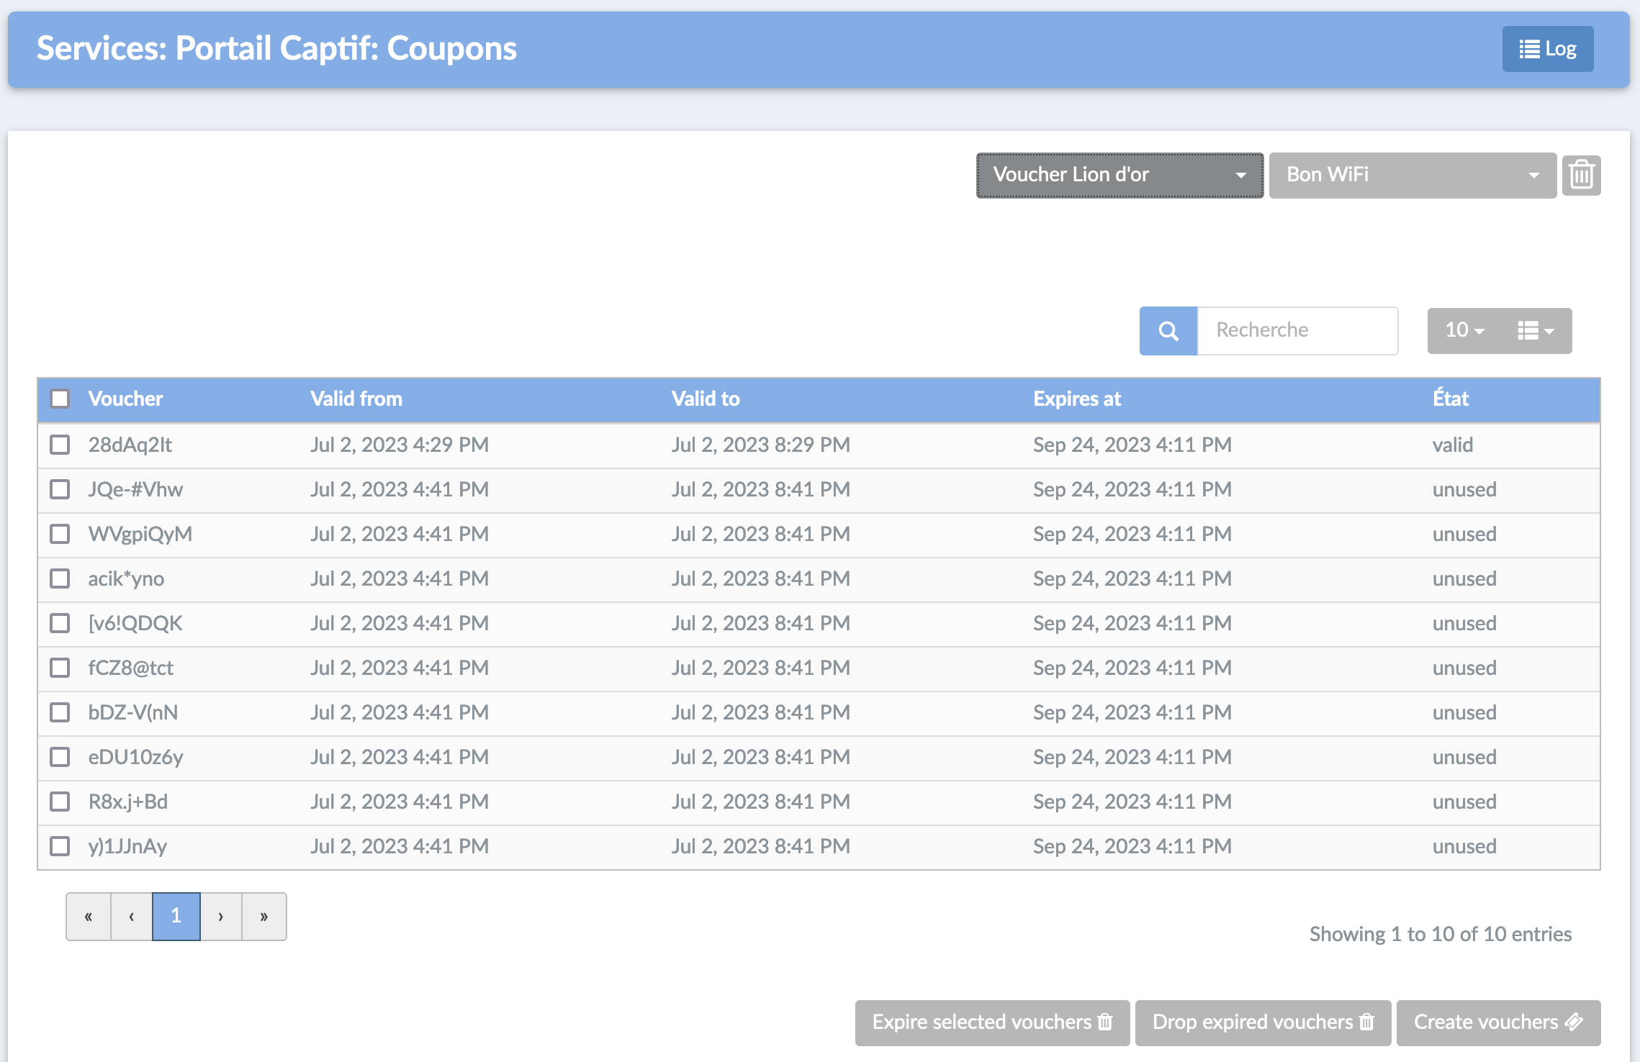This screenshot has width=1640, height=1062.
Task: Click voucher code WVgpiQyM
Action: [x=140, y=534]
